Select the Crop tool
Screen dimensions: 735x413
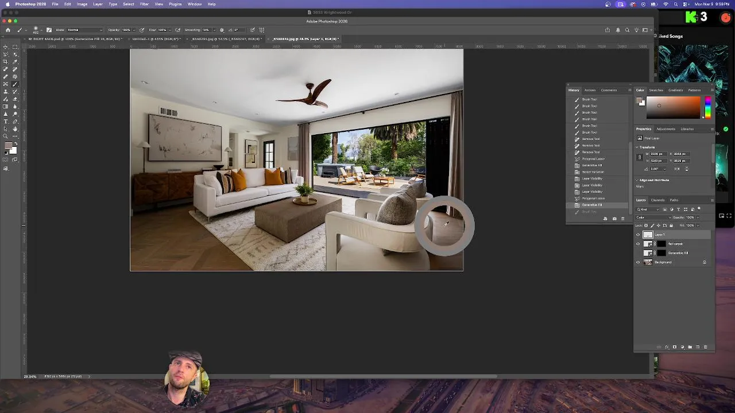[5, 61]
